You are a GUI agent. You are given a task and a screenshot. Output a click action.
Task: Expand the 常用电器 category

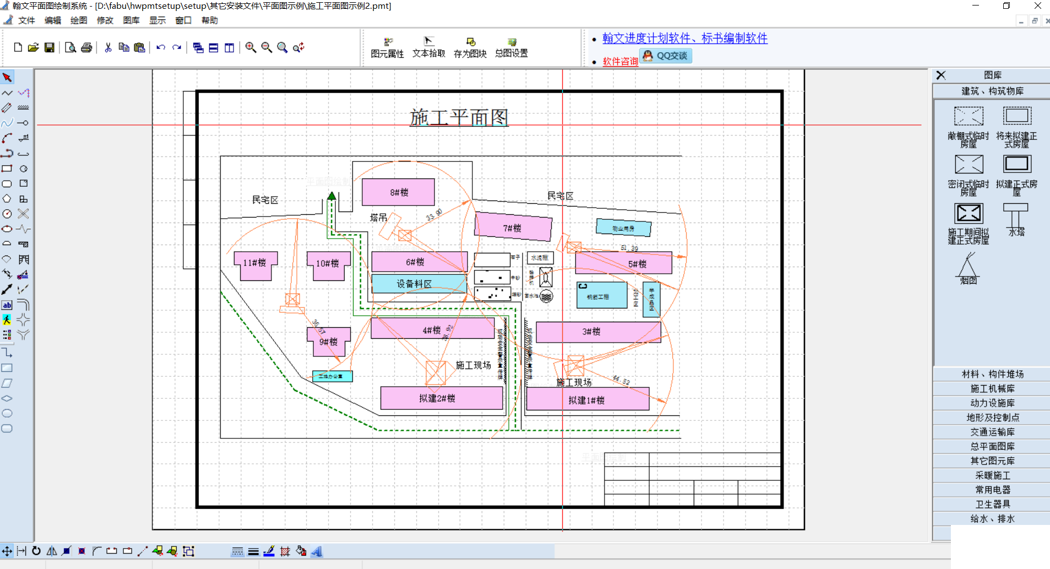click(992, 490)
